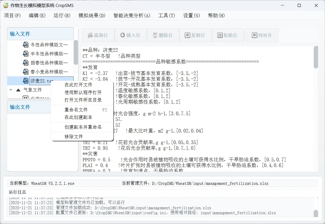Expand the 输出文件 panel

coord(20,107)
